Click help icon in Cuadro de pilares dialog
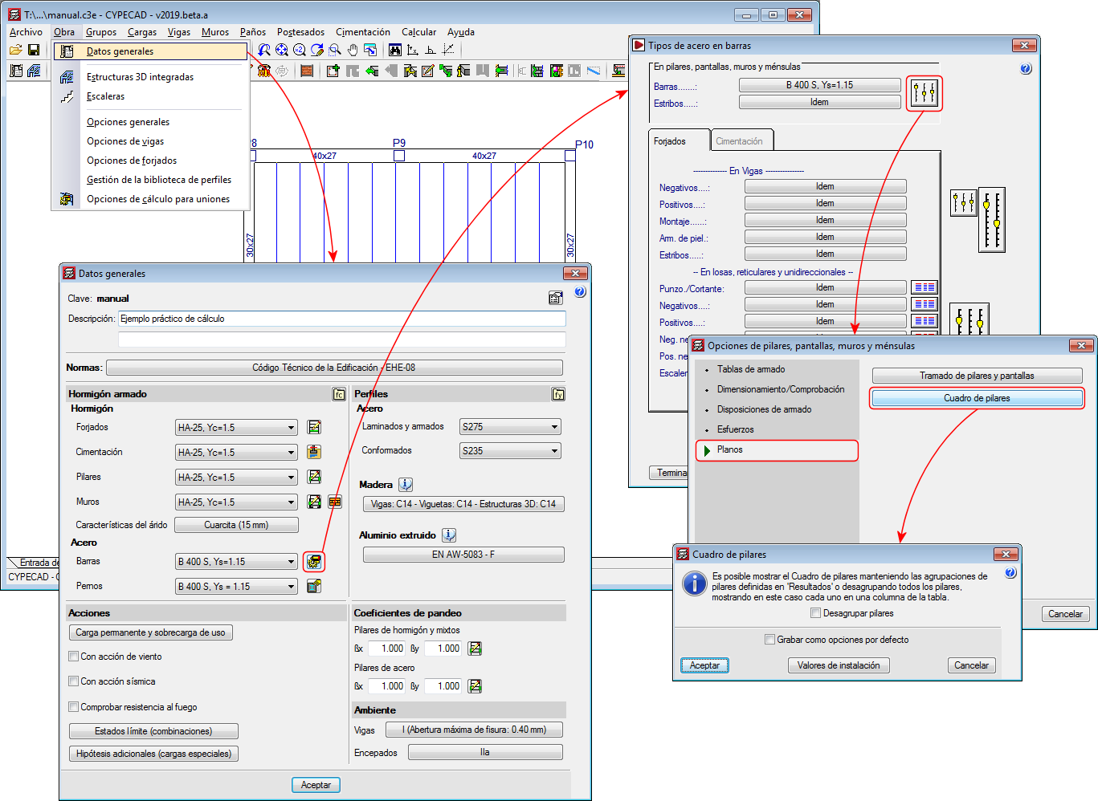Viewport: 1098px width, 801px height. [x=1010, y=573]
